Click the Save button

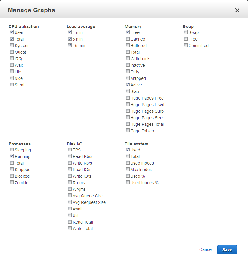coord(227,250)
